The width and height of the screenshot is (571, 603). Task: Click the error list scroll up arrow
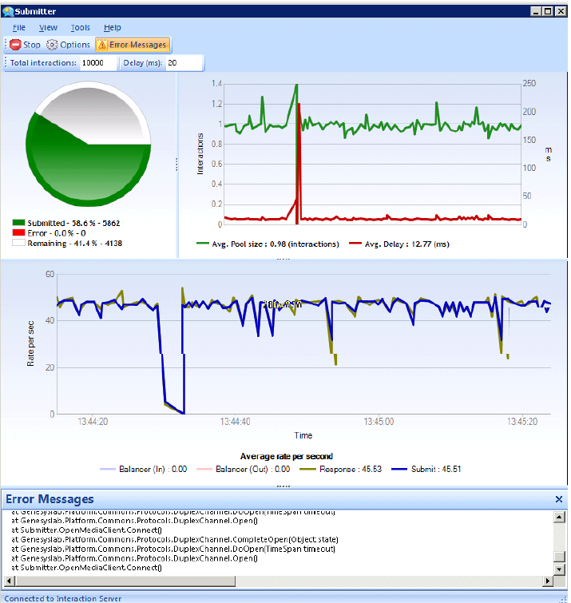[558, 518]
